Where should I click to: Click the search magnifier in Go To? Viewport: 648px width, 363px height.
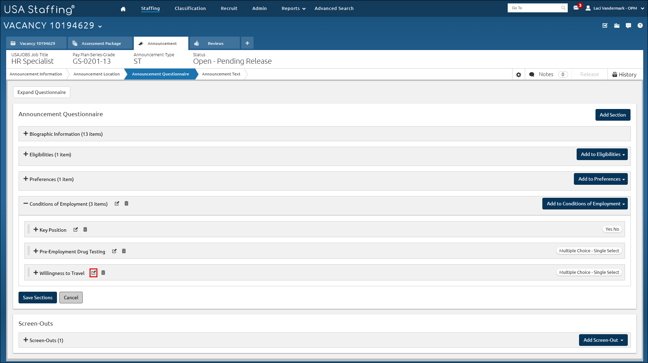(x=563, y=8)
